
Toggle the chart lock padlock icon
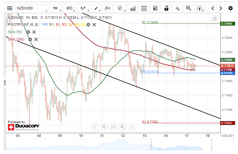coord(166,8)
